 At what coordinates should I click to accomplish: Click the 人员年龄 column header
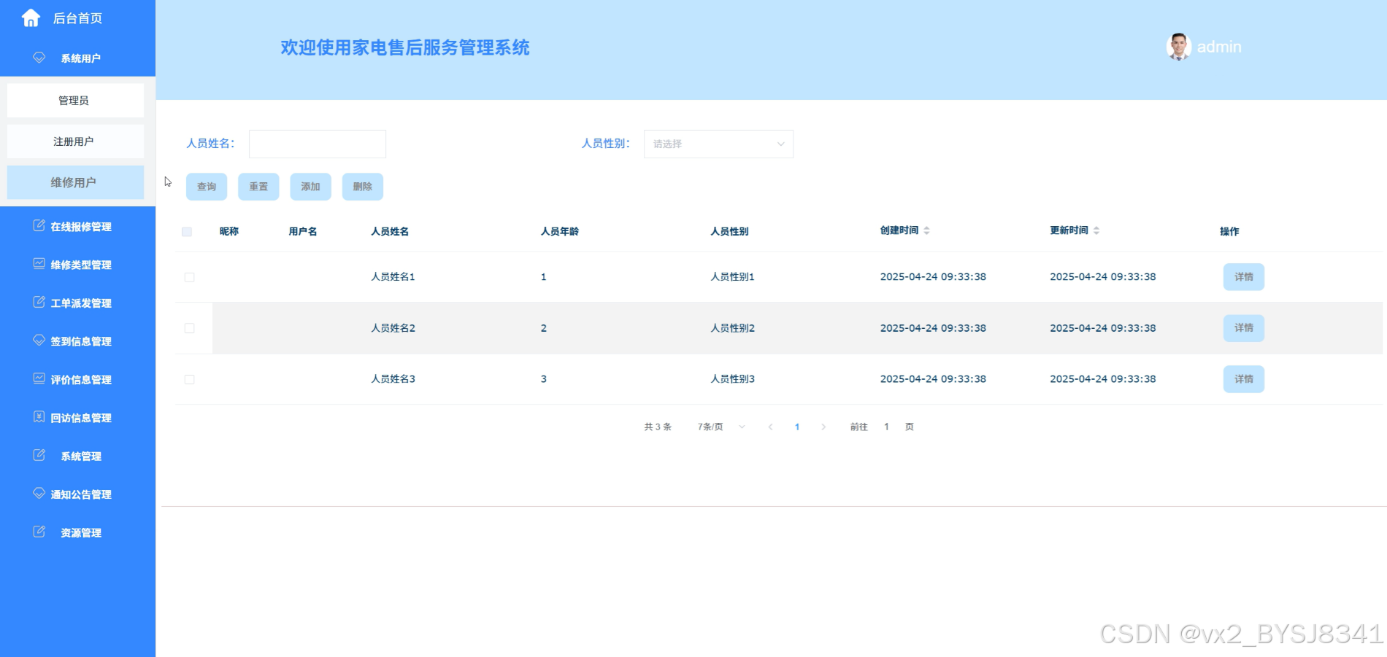coord(560,231)
